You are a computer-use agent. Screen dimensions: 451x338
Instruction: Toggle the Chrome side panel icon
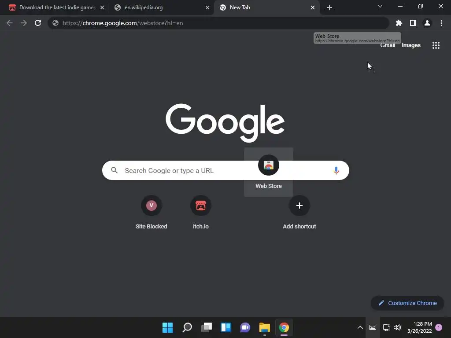point(413,23)
